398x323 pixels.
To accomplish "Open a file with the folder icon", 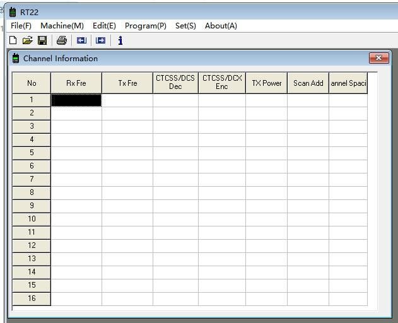I will pyautogui.click(x=27, y=40).
